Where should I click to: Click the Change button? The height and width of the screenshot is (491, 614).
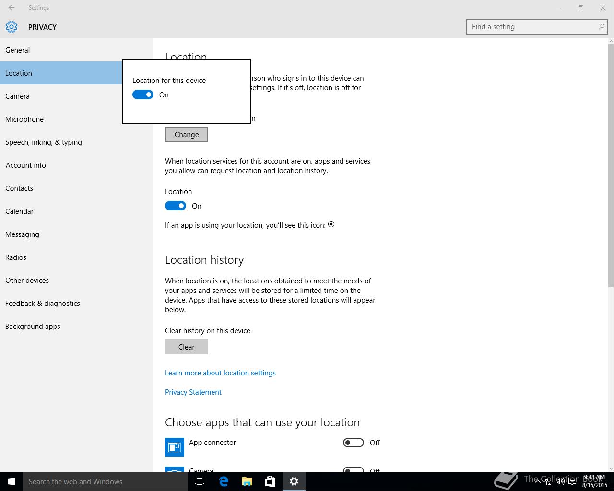point(187,134)
